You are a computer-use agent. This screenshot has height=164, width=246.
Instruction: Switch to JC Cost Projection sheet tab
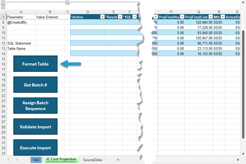[61, 159]
